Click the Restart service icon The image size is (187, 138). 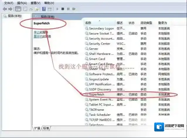click(74, 9)
